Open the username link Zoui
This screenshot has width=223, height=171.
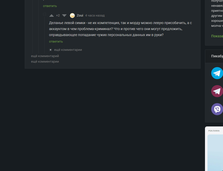(x=80, y=16)
